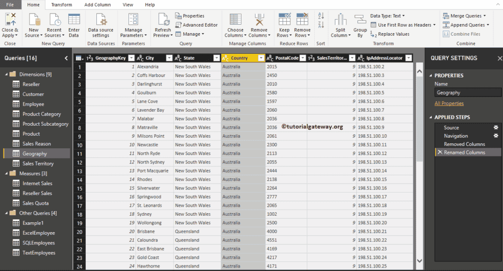Select row number 10 header
Screen dimensions: 503x271
pyautogui.click(x=79, y=145)
